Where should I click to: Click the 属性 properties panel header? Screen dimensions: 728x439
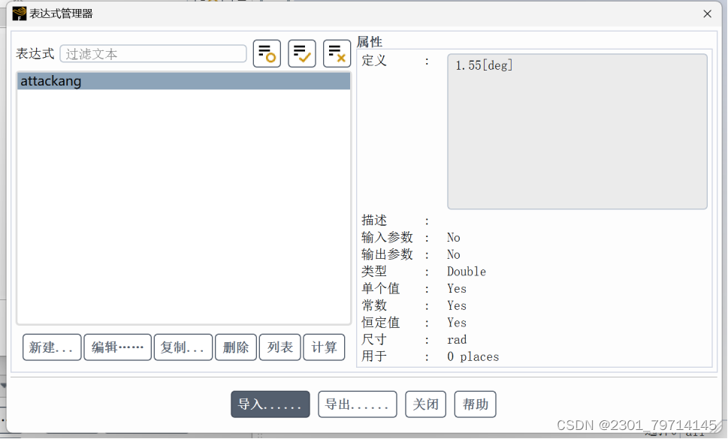(x=370, y=41)
